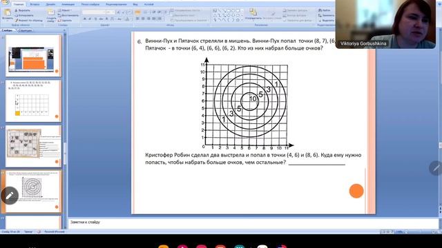Image resolution: width=442 pixels, height=248 pixels.
Task: Click the increase font size icon
Action: click(118, 12)
